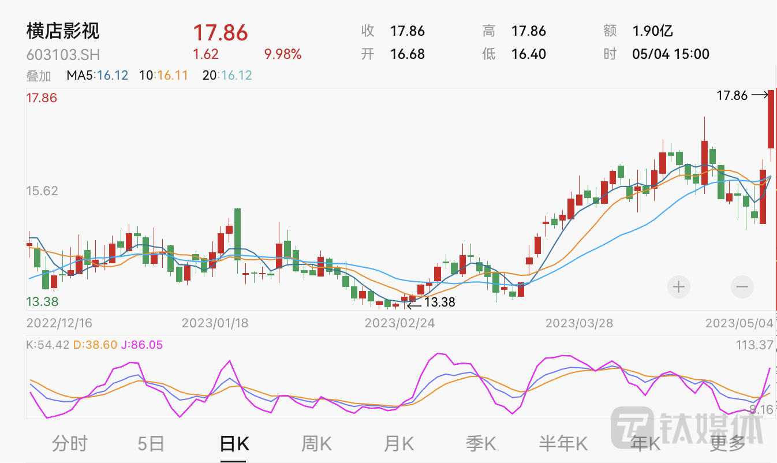
Task: Click the 113.37 KDJ upper scale label
Action: click(754, 345)
